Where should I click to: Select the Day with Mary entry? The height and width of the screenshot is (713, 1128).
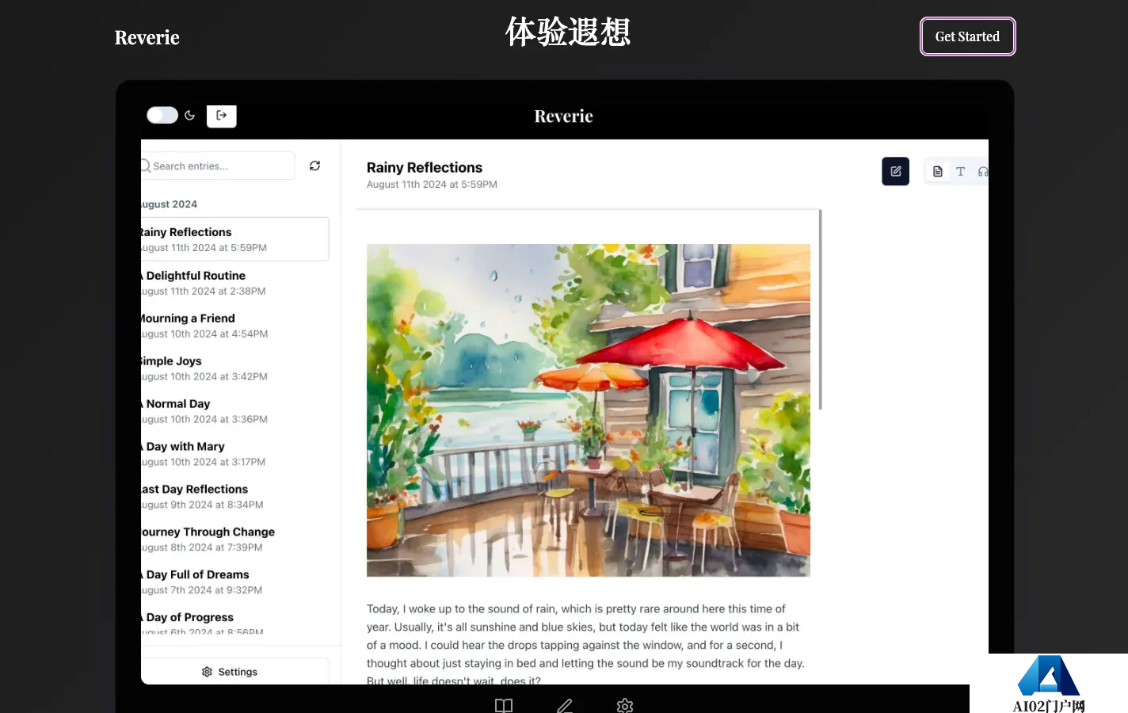pos(234,454)
